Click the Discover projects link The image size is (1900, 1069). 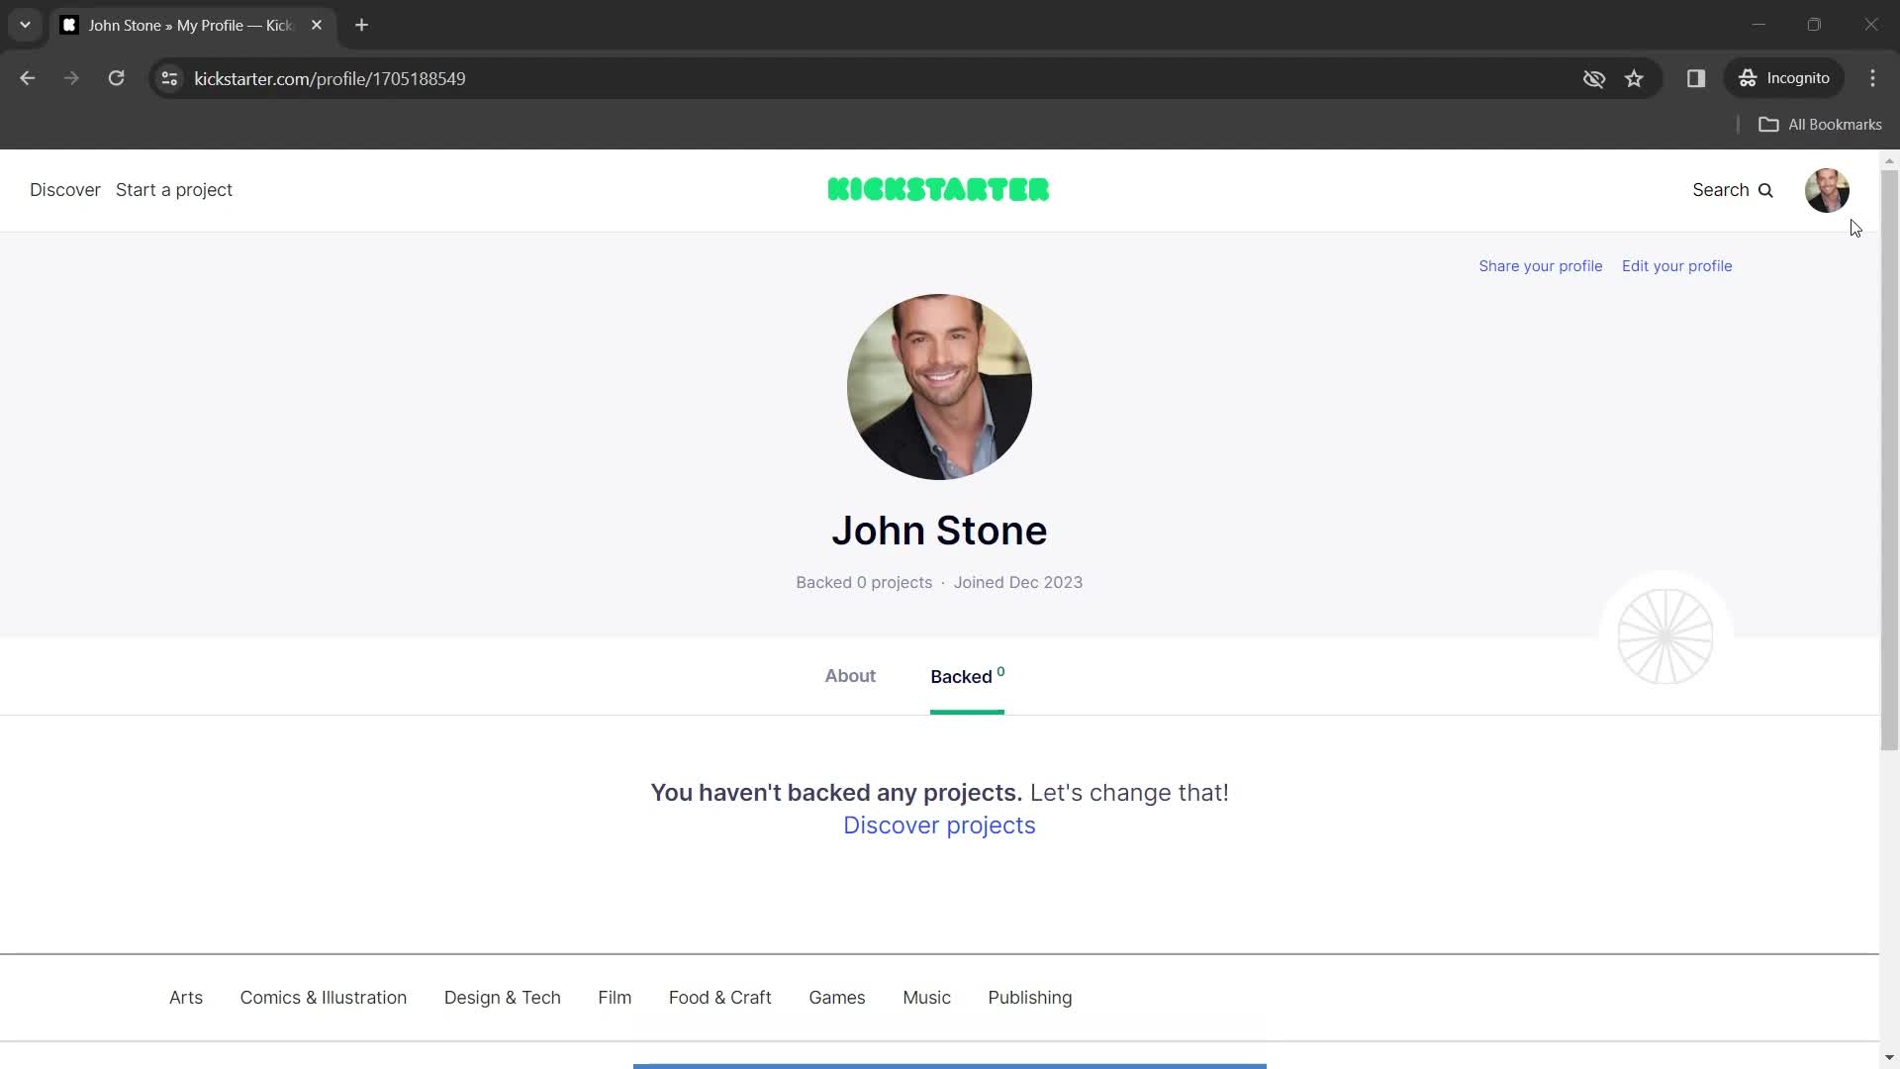point(938,824)
